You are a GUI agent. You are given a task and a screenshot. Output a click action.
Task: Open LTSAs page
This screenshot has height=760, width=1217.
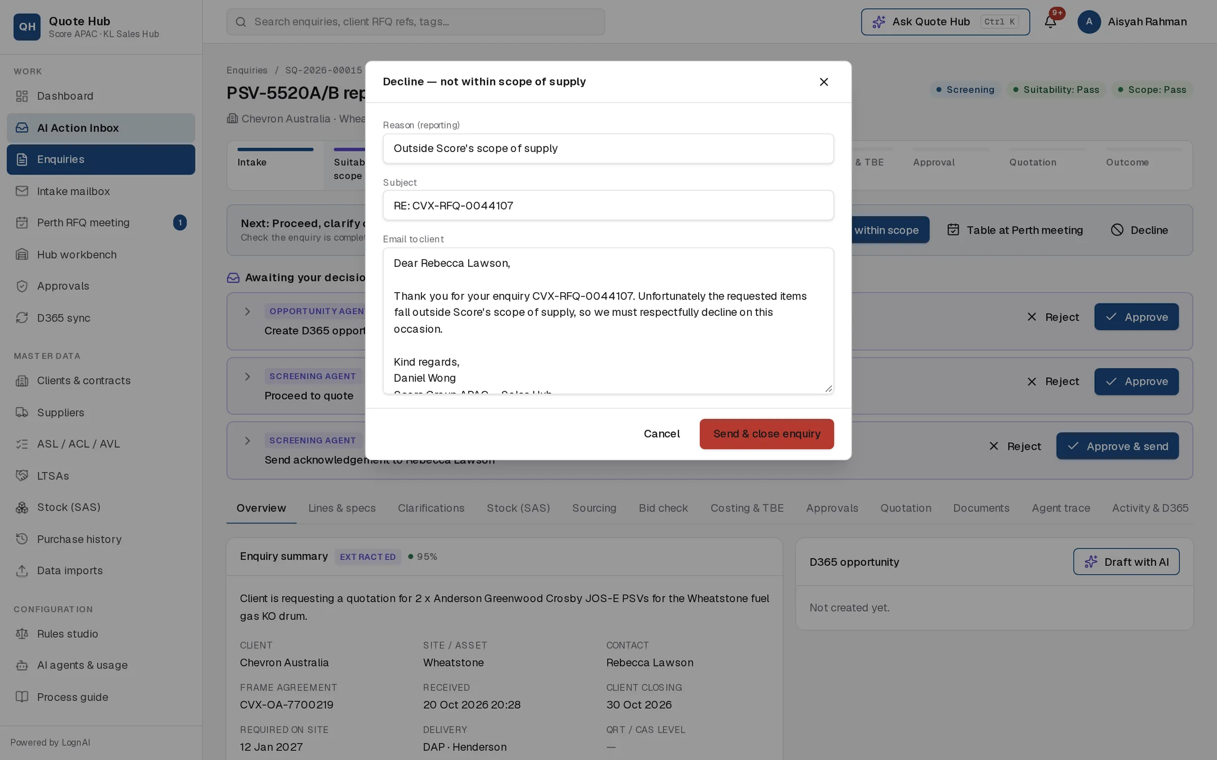point(101,476)
